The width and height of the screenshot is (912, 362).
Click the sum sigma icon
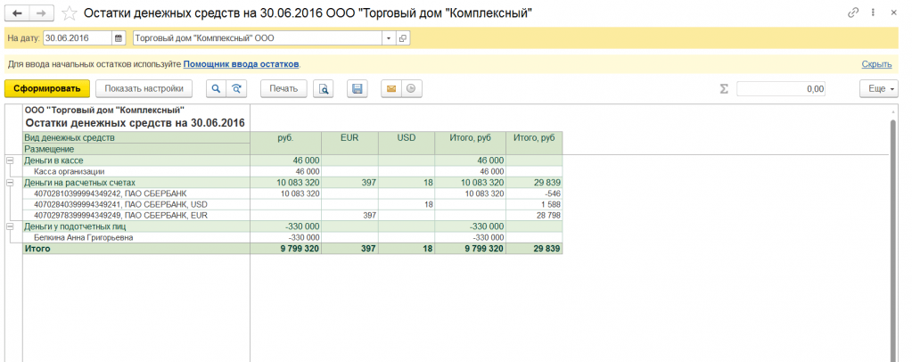724,88
